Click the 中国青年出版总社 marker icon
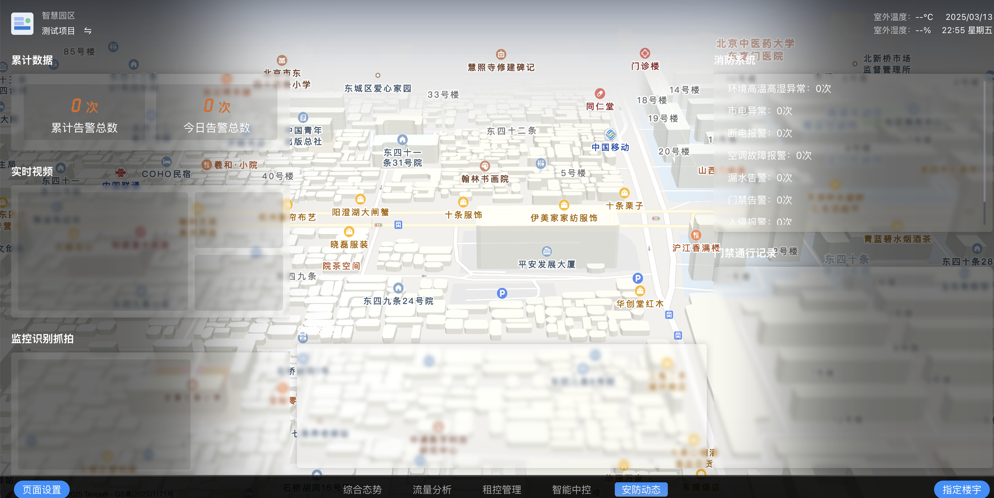Viewport: 994px width, 498px height. click(303, 117)
